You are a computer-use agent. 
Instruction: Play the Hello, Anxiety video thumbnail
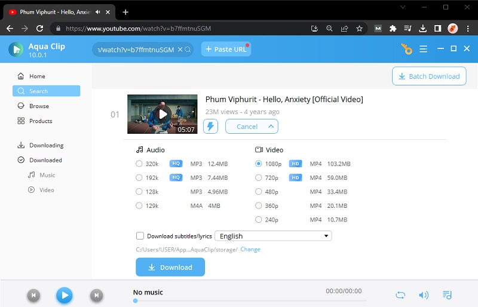(x=163, y=114)
